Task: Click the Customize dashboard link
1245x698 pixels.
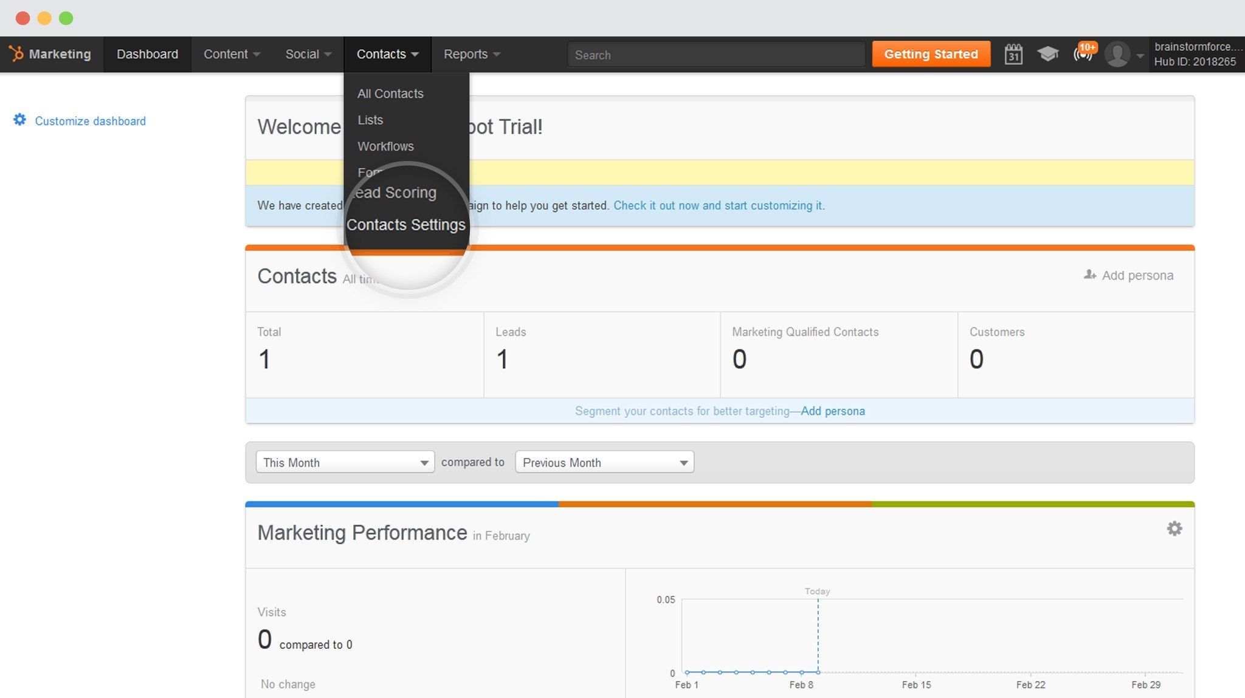Action: (90, 120)
